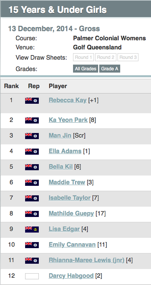Open Maddie Trew's player link
Viewport: 151px width, 285px height.
[x=67, y=182]
